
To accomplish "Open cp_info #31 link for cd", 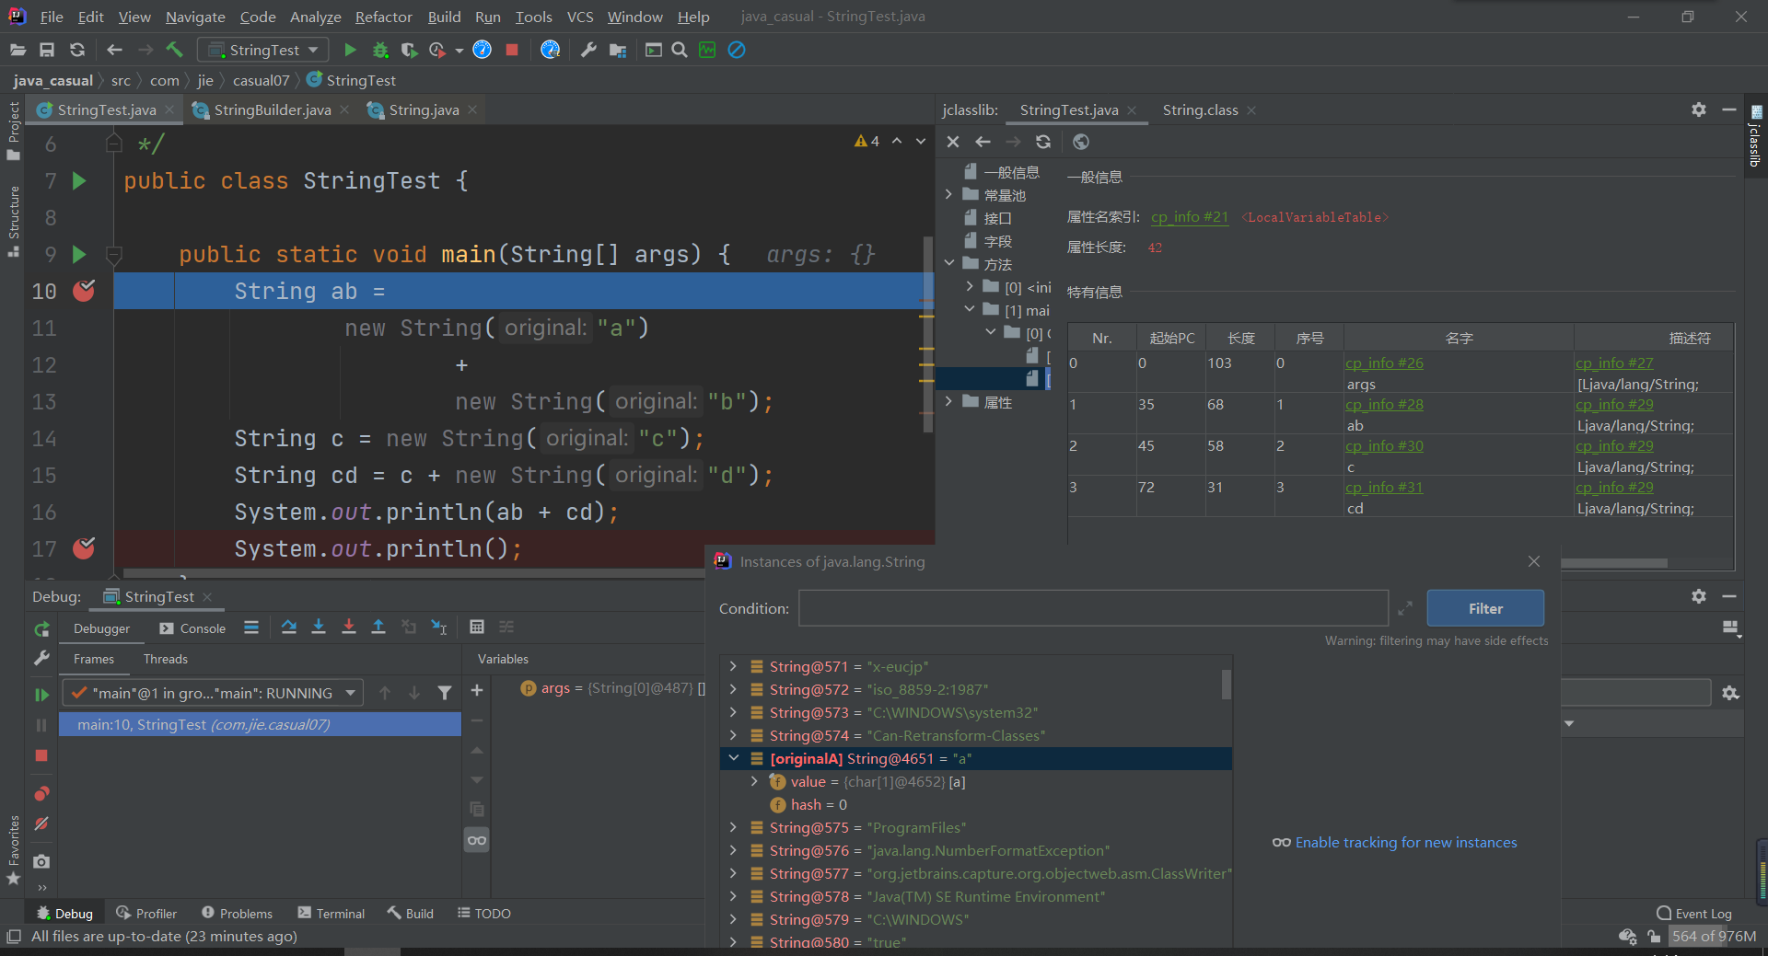I will tap(1384, 487).
